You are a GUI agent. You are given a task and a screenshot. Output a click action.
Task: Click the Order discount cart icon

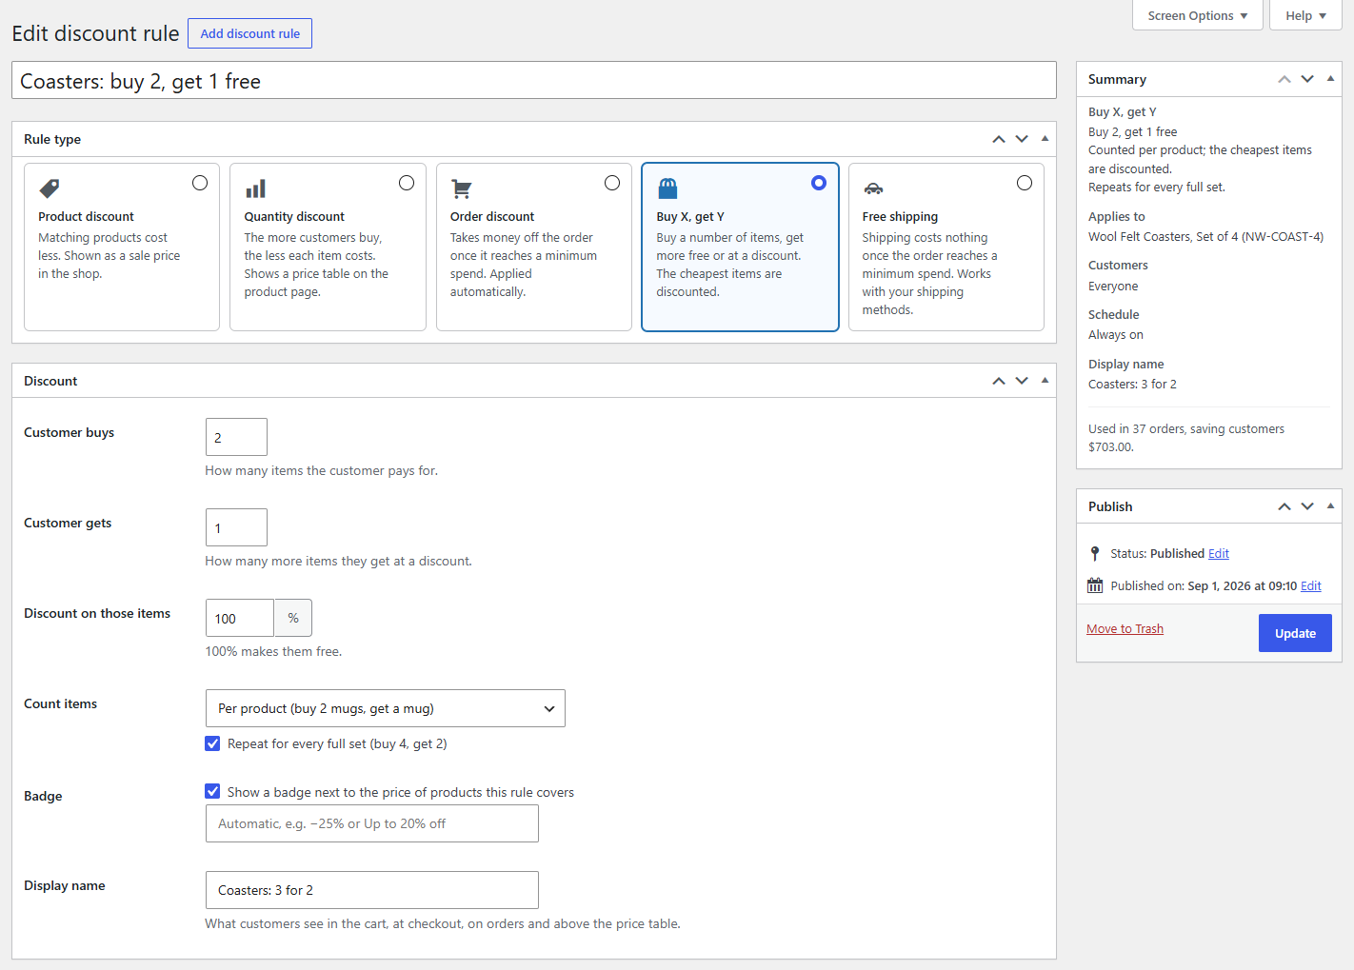coord(462,188)
